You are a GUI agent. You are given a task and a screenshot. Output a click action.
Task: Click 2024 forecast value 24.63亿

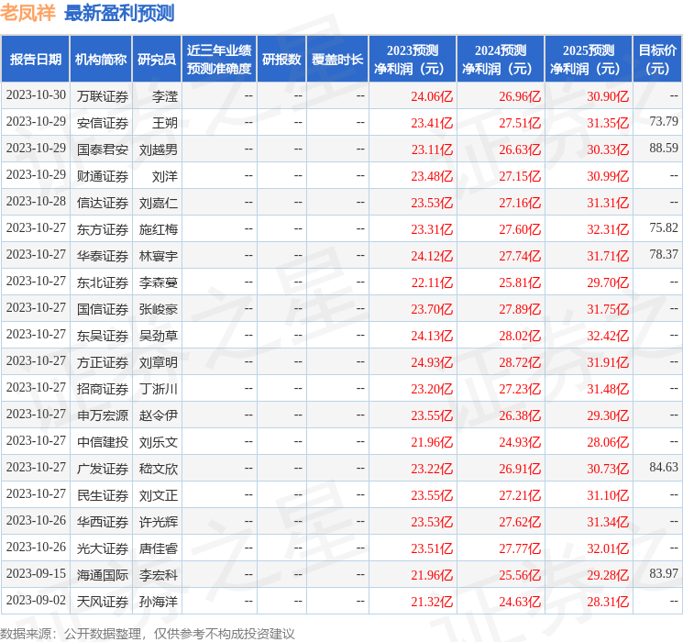[520, 602]
